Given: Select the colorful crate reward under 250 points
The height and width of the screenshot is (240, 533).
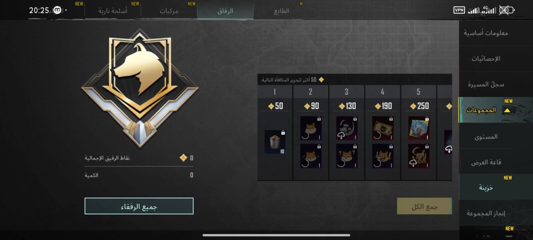Looking at the screenshot, I should click(419, 128).
